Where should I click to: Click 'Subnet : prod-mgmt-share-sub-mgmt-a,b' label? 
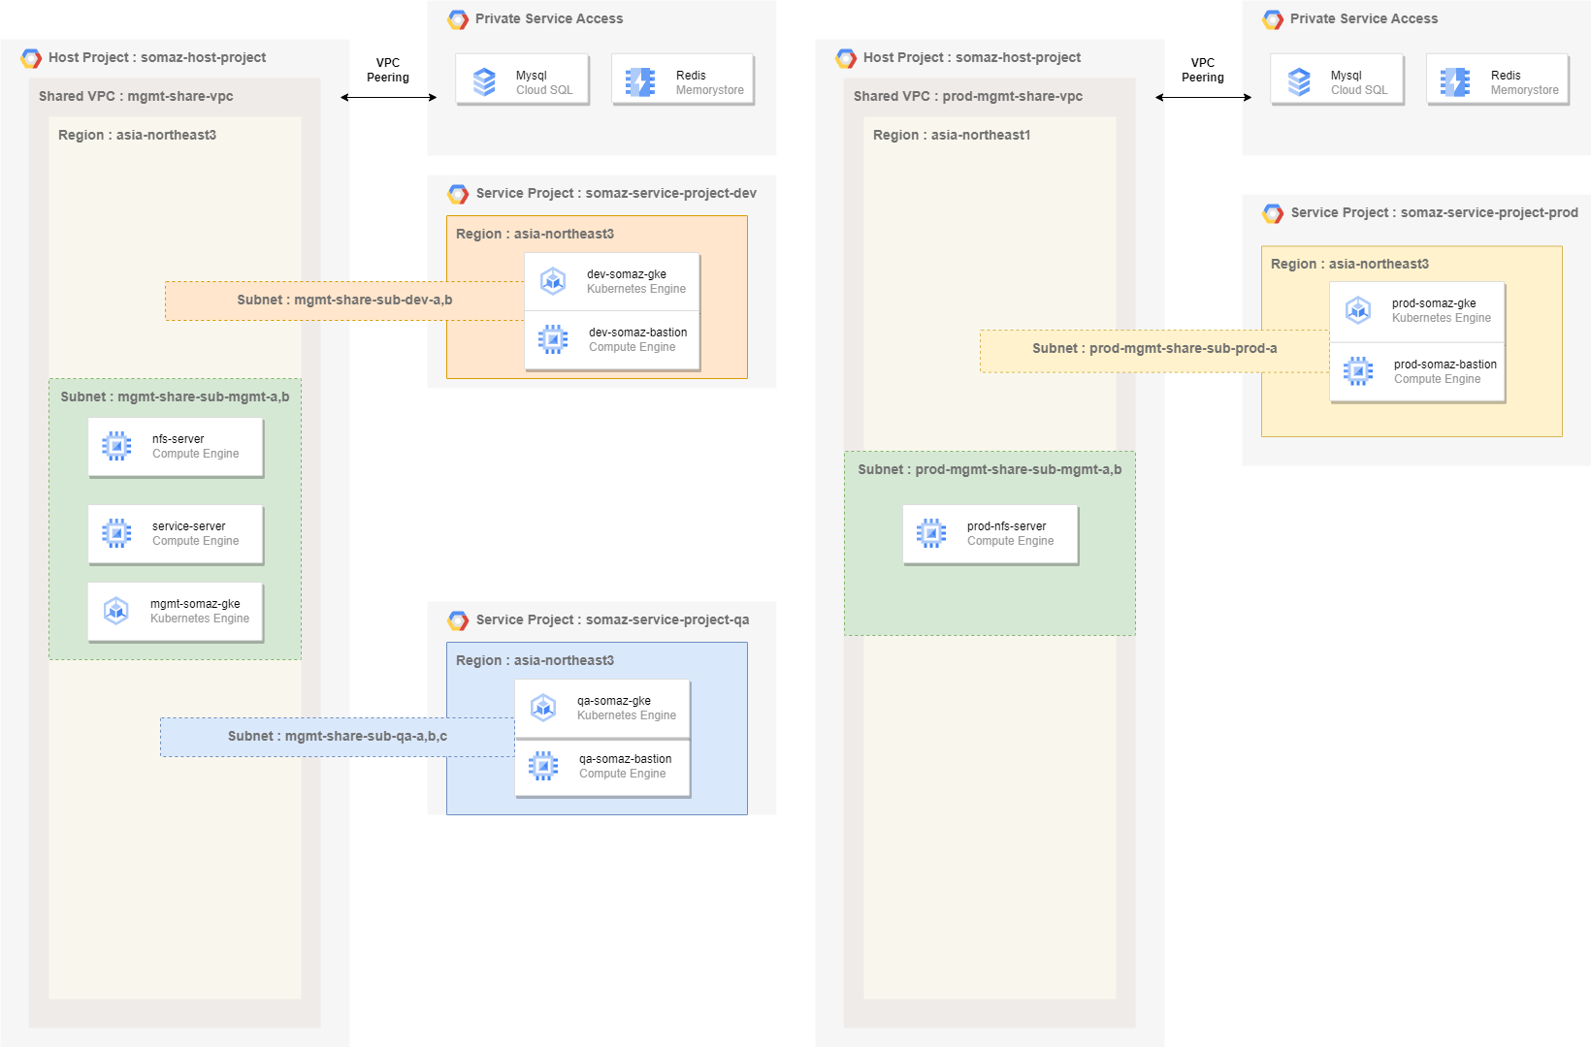pos(990,469)
